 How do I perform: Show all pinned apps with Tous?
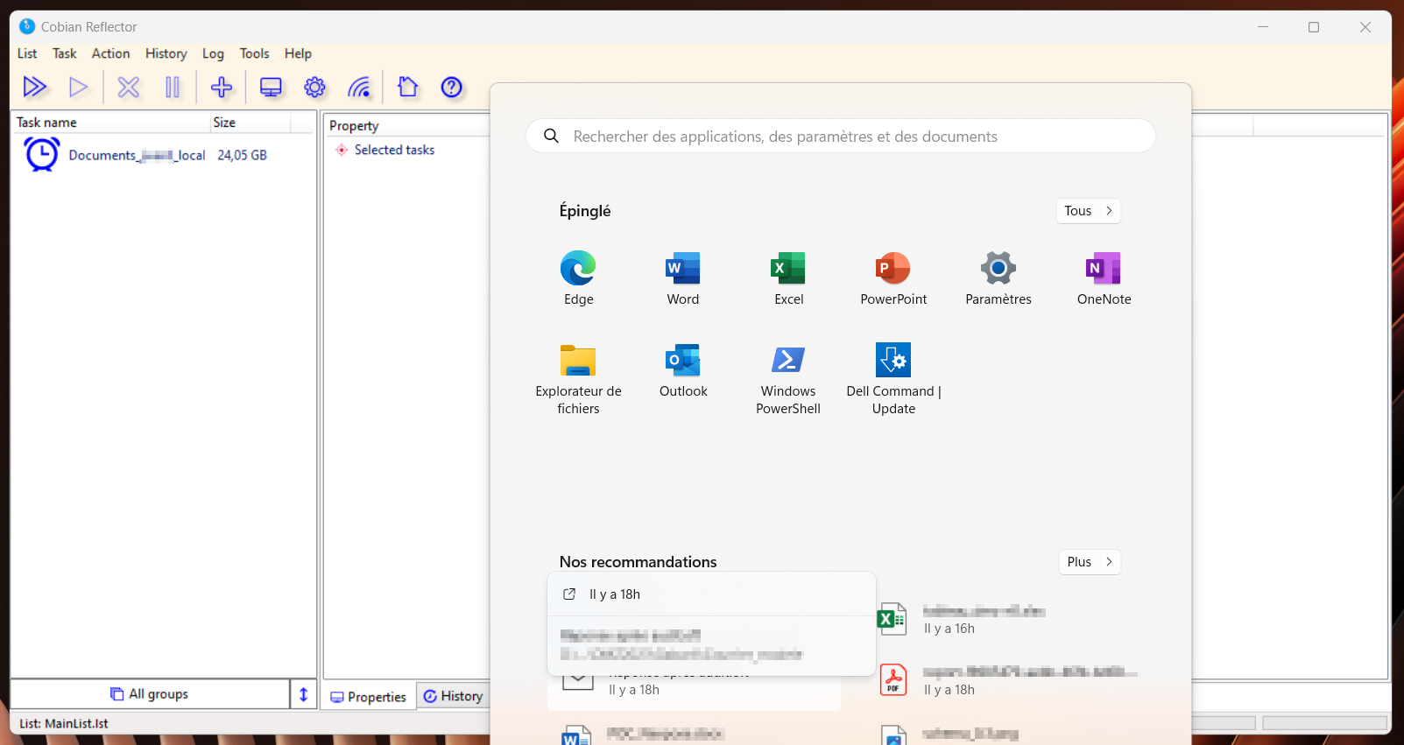click(x=1088, y=211)
